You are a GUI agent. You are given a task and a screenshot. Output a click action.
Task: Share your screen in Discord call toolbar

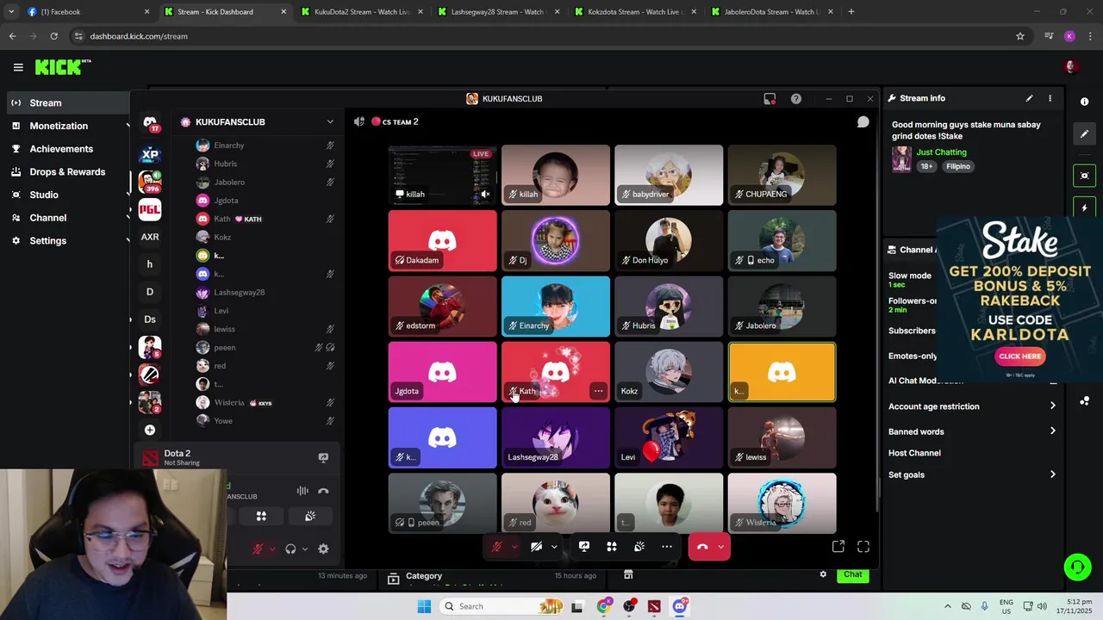pos(584,547)
